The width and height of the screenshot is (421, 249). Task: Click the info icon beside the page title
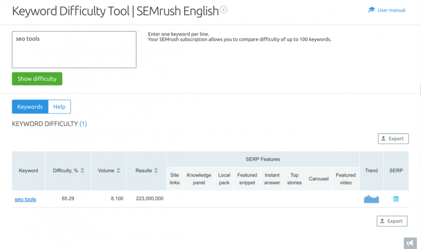pyautogui.click(x=223, y=10)
